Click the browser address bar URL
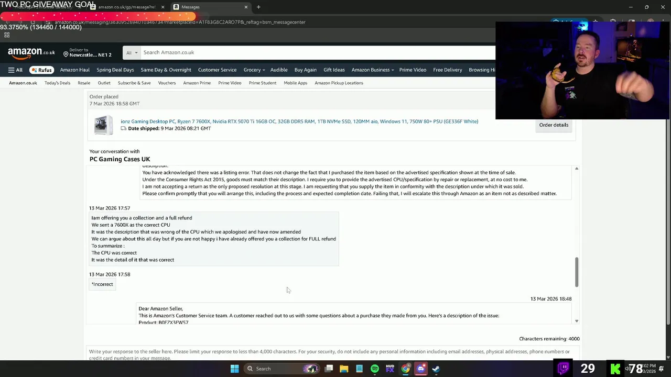The width and height of the screenshot is (671, 377). tap(180, 22)
